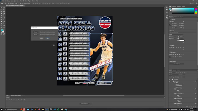Open the layer blend mode dropdown set to Normal
Viewport: 198px width, 111px height.
point(174,75)
